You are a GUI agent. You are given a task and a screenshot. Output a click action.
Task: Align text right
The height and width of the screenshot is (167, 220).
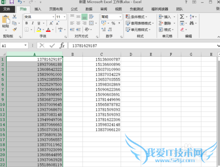click(84, 23)
